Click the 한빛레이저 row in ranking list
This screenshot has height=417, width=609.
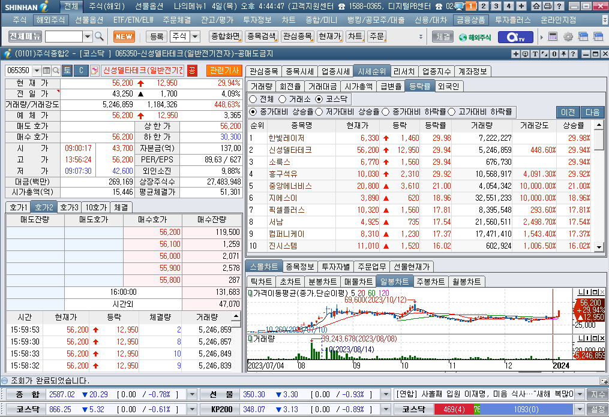(421, 138)
